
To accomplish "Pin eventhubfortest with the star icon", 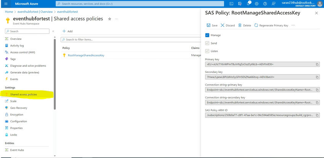I will click(x=109, y=19).
